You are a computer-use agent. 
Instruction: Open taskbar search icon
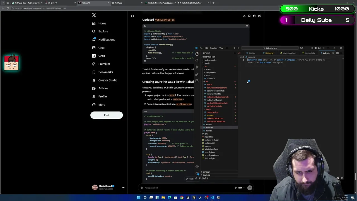145,198
